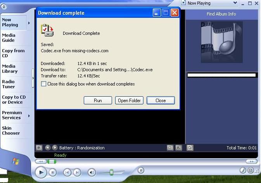Click the Stop playback button
The width and height of the screenshot is (261, 183).
[x=53, y=173]
